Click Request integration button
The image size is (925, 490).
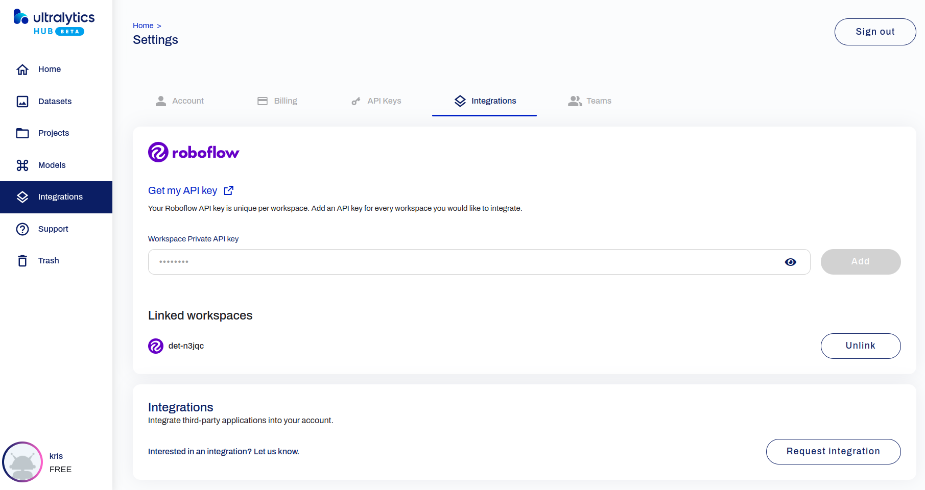pyautogui.click(x=834, y=452)
